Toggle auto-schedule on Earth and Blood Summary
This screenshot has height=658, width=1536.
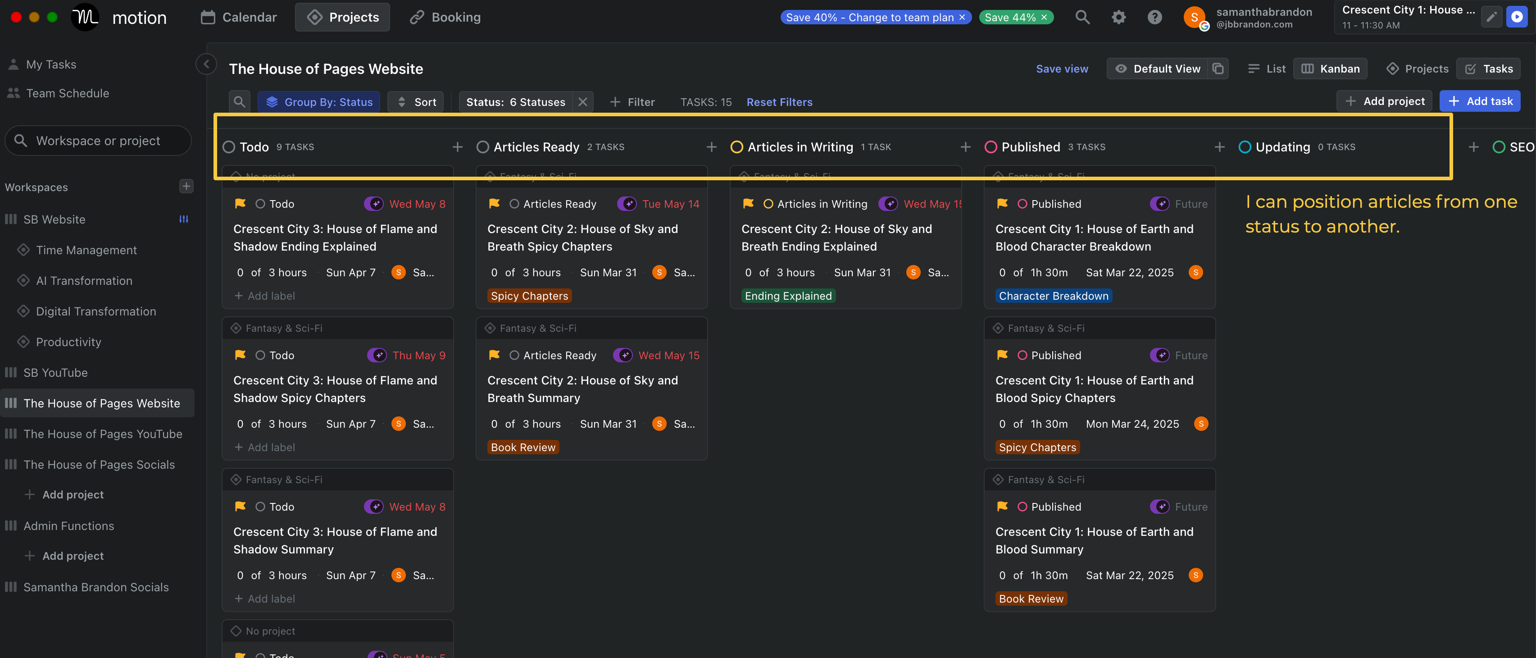pos(1160,507)
